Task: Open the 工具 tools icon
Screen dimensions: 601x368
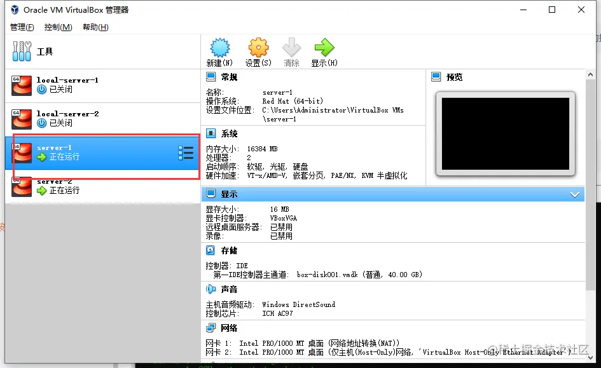Action: coord(22,51)
